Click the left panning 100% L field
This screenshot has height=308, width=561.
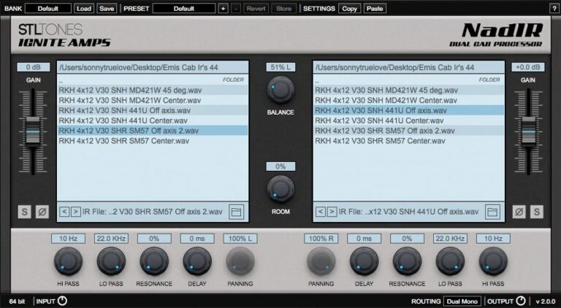click(240, 239)
